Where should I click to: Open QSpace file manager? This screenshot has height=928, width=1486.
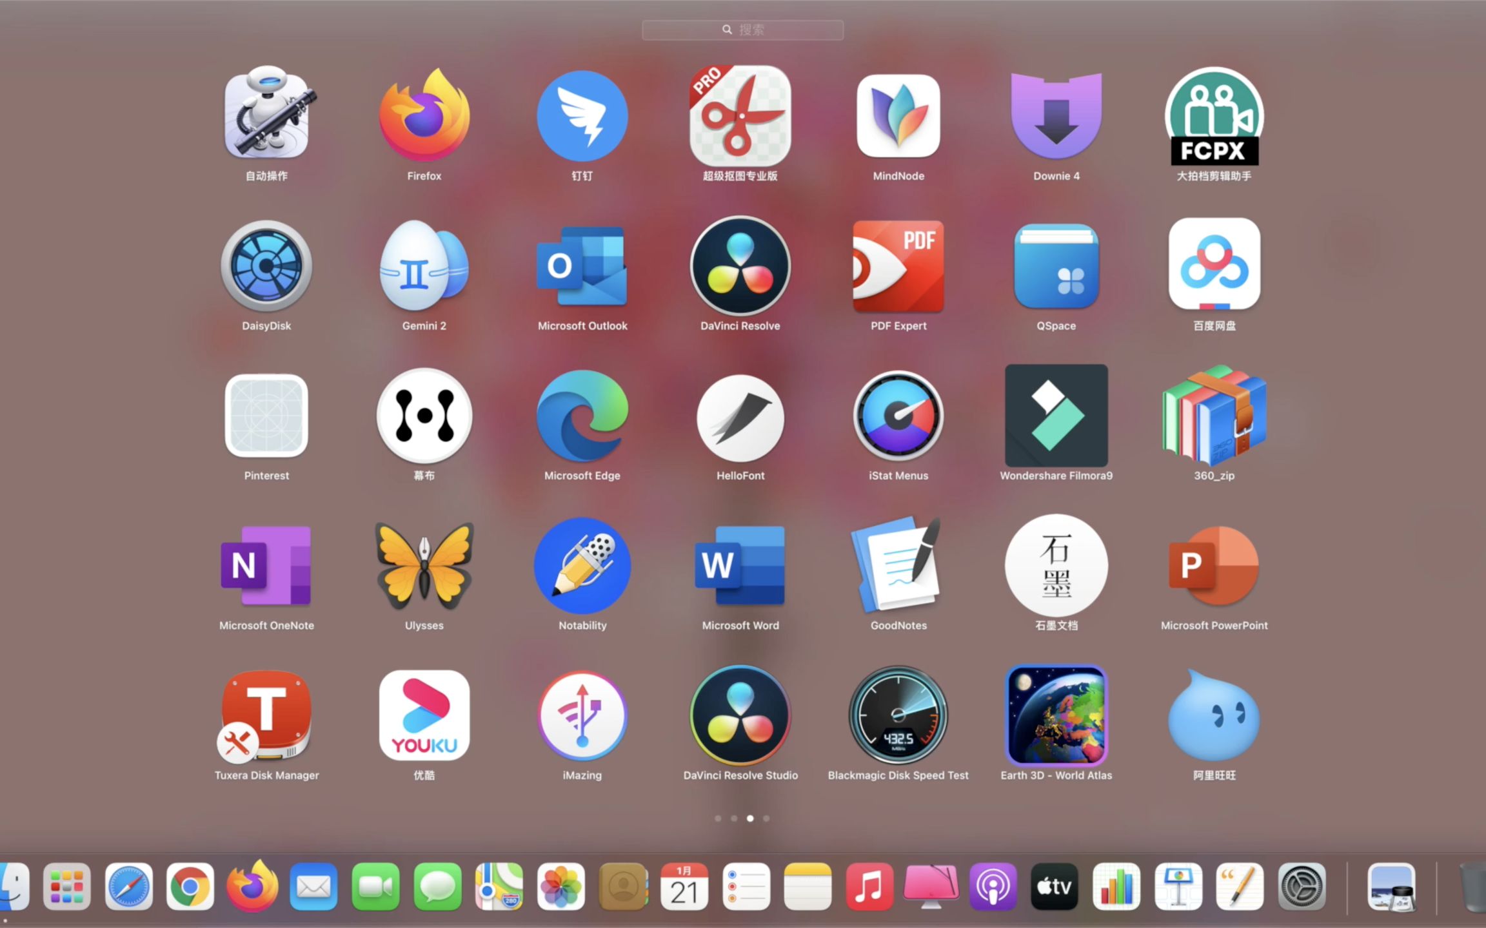coord(1056,266)
